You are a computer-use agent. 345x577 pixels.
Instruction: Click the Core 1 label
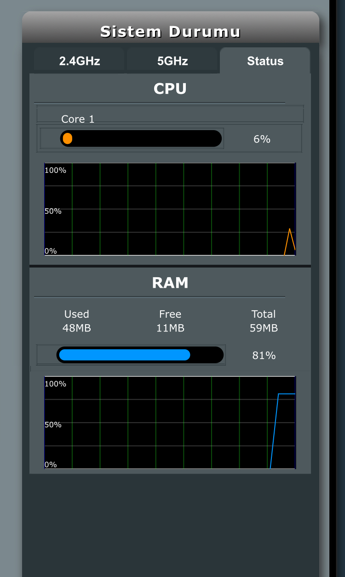[x=78, y=119]
